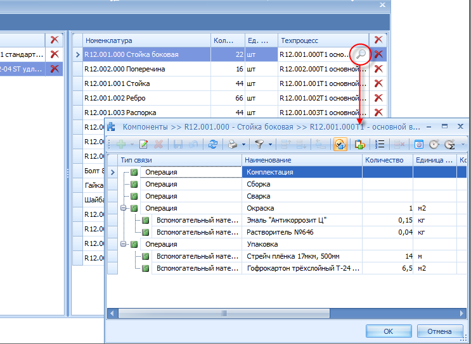The height and width of the screenshot is (344, 471).
Task: Open the dropdown arrow next to Add icon
Action: point(132,144)
